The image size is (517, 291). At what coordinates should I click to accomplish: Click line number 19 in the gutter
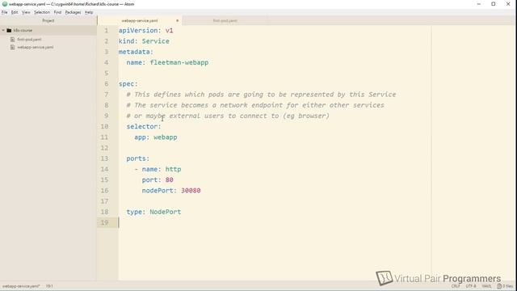[104, 222]
